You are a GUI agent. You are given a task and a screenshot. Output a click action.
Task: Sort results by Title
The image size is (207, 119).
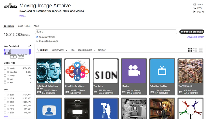coord(72,50)
